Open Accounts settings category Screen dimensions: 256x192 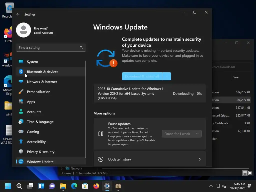point(51,112)
